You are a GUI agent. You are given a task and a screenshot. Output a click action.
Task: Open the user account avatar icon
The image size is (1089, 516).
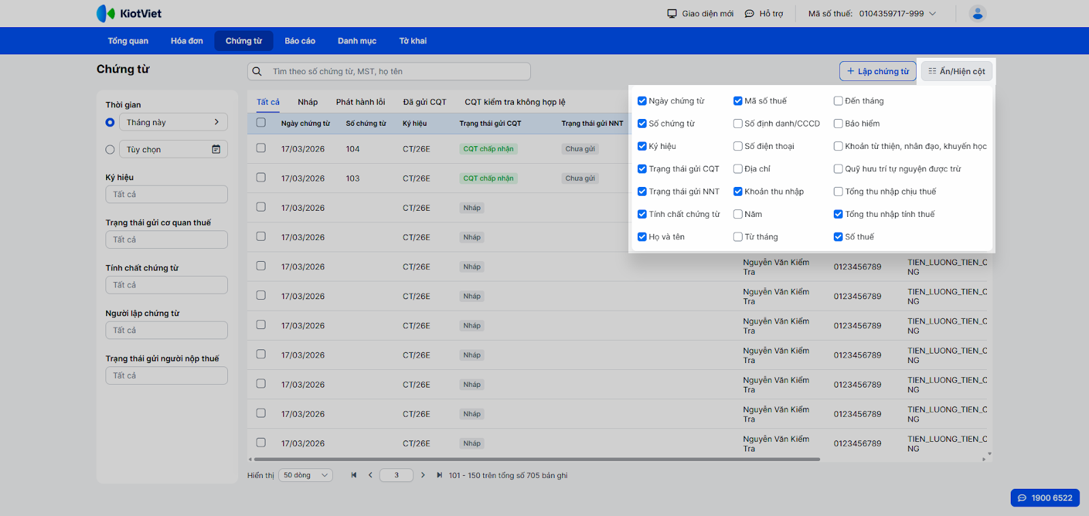[x=977, y=14]
